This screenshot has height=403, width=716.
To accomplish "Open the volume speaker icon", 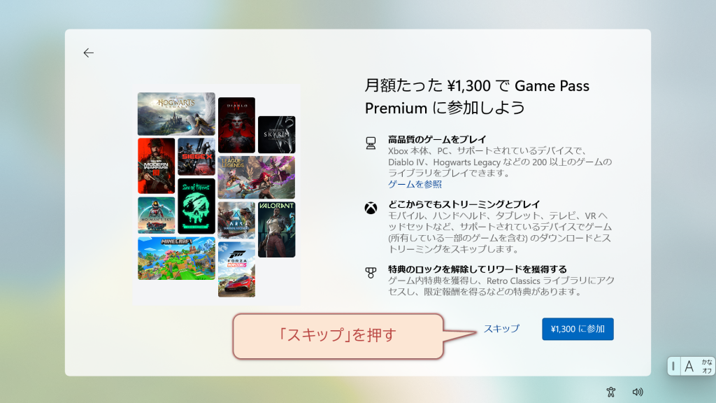I will point(638,392).
